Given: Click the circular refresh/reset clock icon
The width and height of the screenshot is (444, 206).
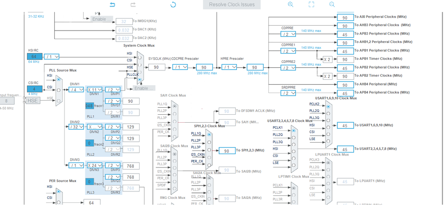Looking at the screenshot, I should (173, 4).
